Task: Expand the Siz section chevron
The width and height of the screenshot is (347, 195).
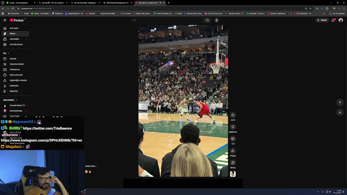Action: pos(8,53)
